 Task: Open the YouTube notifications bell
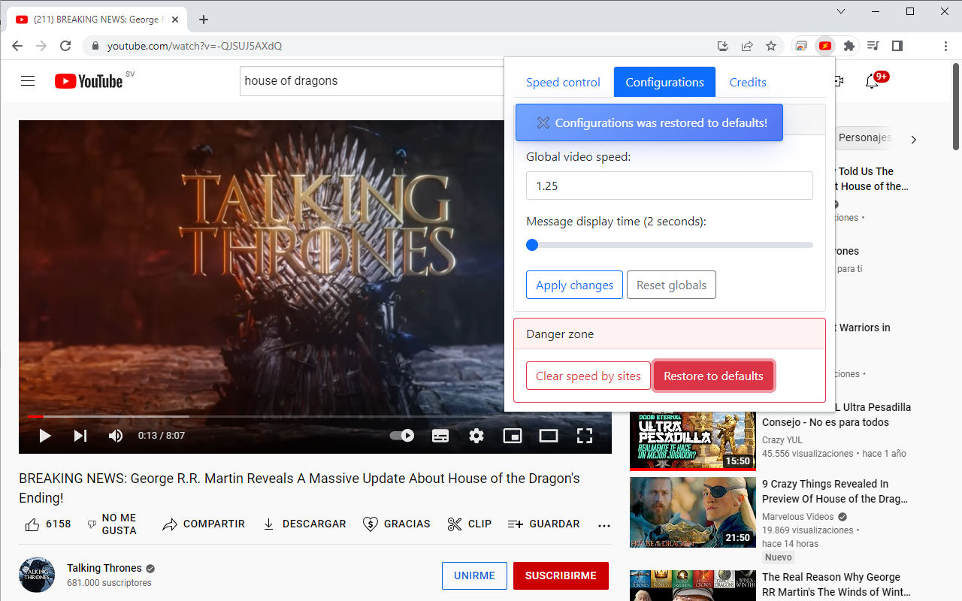pos(872,81)
